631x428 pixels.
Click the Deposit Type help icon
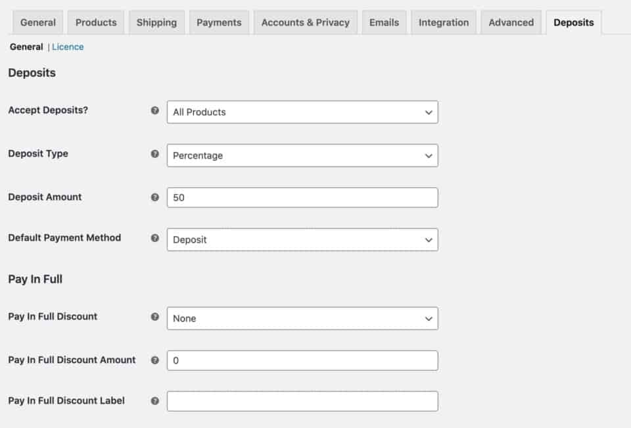(x=155, y=153)
